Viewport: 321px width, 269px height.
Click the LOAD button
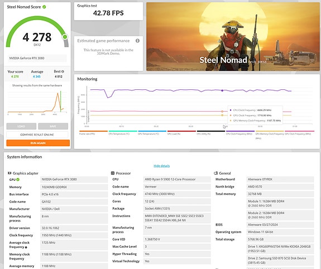[x=21, y=126]
